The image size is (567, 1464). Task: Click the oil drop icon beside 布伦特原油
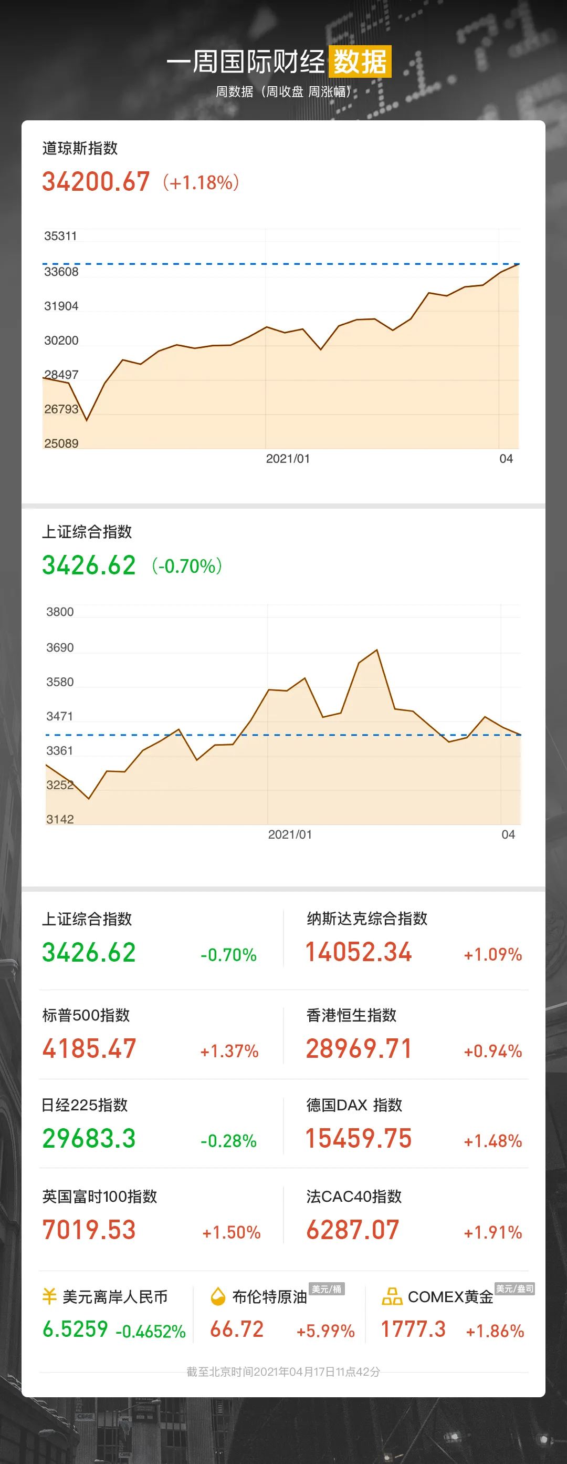(x=218, y=1296)
